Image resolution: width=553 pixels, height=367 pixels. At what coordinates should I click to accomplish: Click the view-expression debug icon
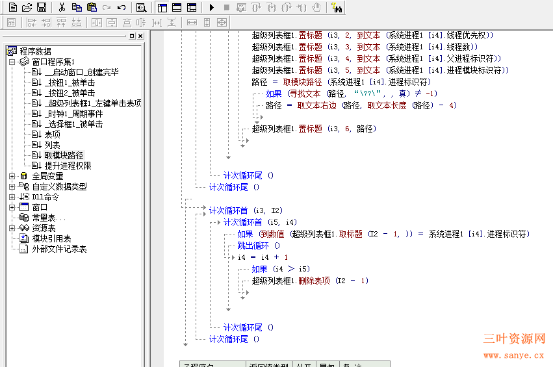point(241,7)
